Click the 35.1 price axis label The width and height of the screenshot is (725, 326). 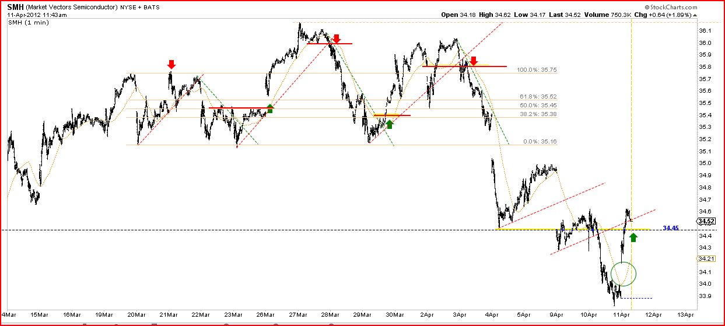(x=704, y=152)
